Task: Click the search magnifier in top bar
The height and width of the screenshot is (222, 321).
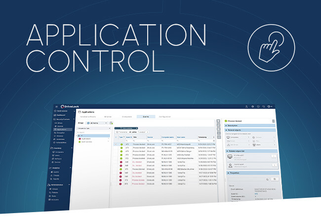Action: (x=264, y=107)
